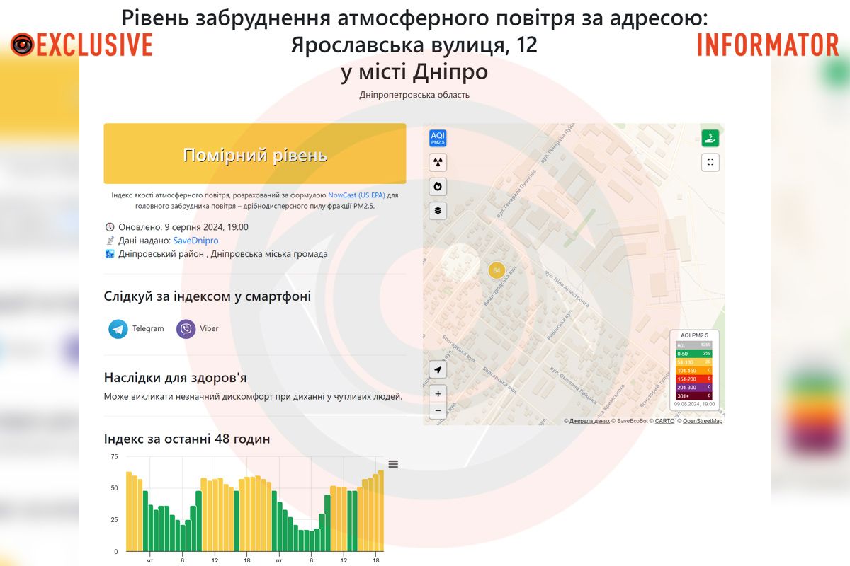Open the SaveDnipro data provider link
The height and width of the screenshot is (566, 850).
195,241
